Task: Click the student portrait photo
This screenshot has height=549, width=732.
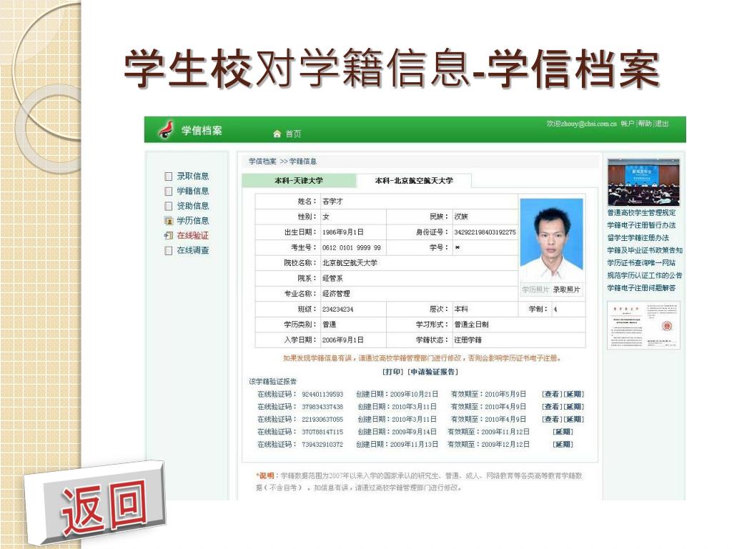Action: click(551, 240)
